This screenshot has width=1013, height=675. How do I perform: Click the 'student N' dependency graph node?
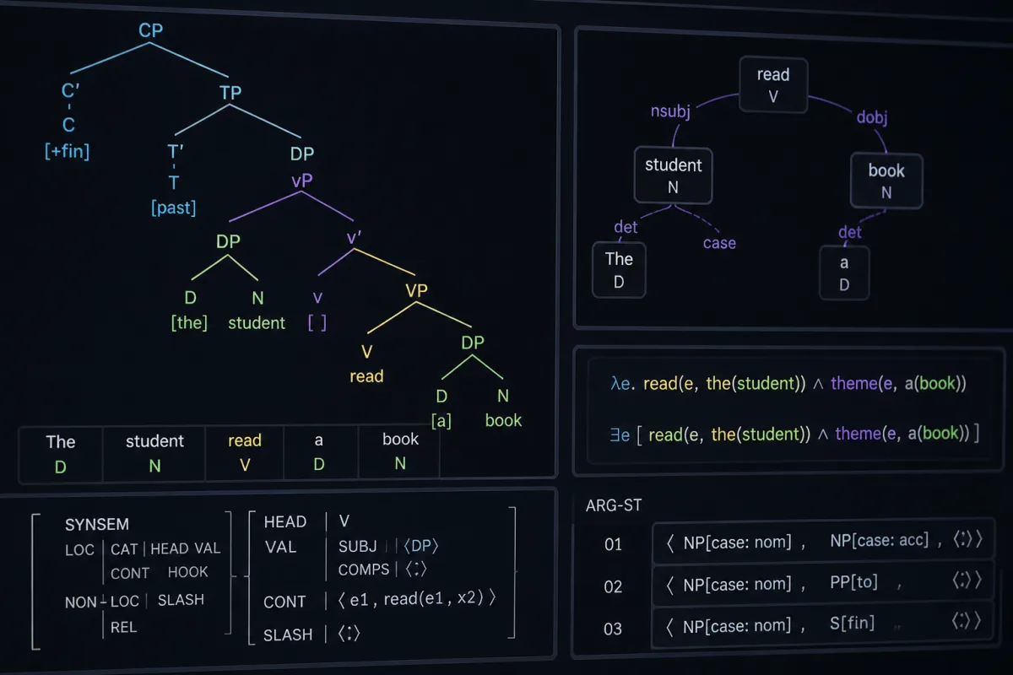674,176
